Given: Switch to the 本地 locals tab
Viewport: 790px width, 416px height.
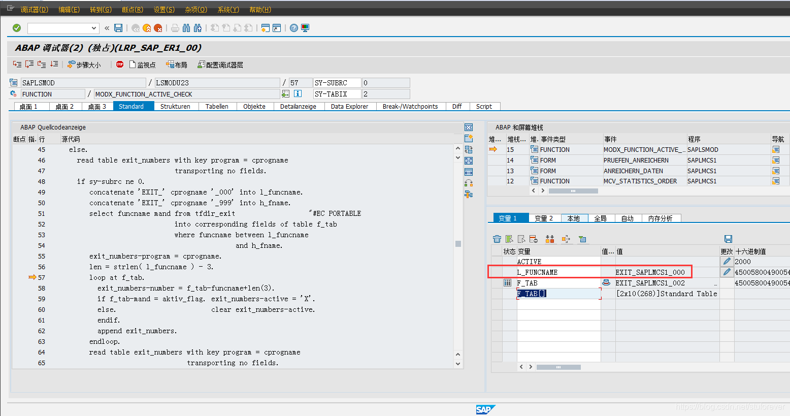Looking at the screenshot, I should (x=574, y=218).
